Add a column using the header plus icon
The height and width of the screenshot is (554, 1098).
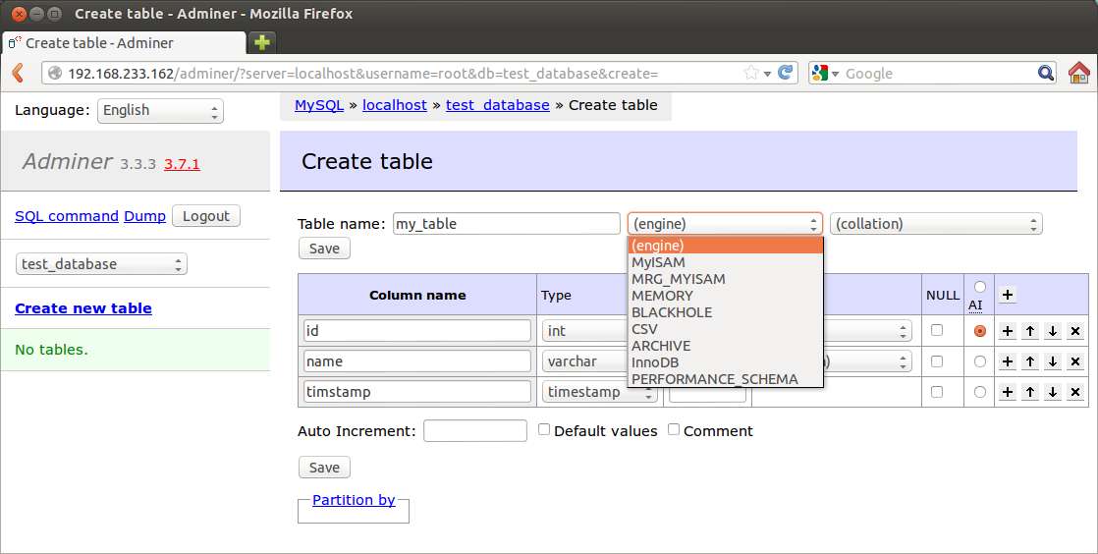pos(1007,295)
